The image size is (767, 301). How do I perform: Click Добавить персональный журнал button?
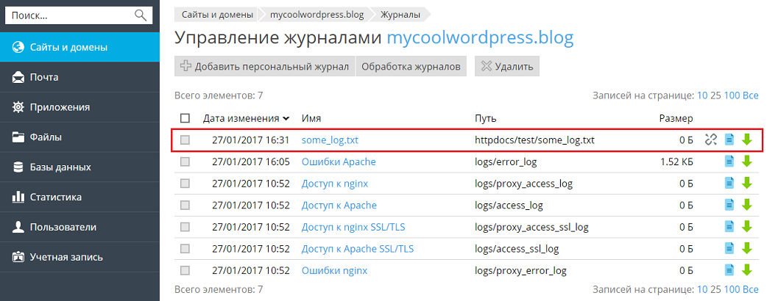pyautogui.click(x=264, y=66)
